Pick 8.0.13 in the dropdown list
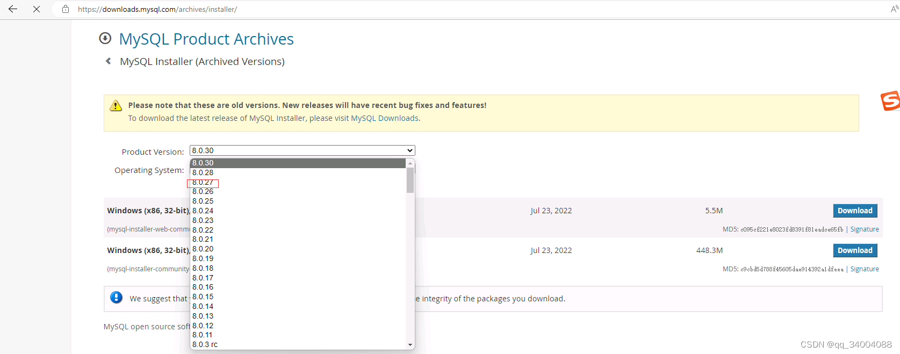The width and height of the screenshot is (900, 354). [298, 316]
